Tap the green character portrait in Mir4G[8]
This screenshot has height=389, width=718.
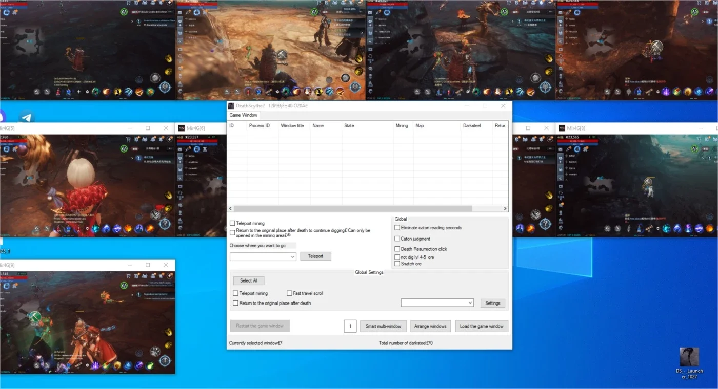coord(694,149)
